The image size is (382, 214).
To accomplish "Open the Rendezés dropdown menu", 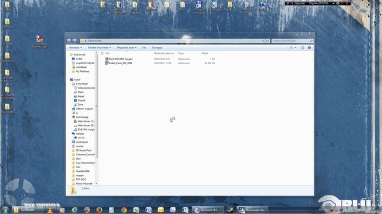I will (x=75, y=48).
